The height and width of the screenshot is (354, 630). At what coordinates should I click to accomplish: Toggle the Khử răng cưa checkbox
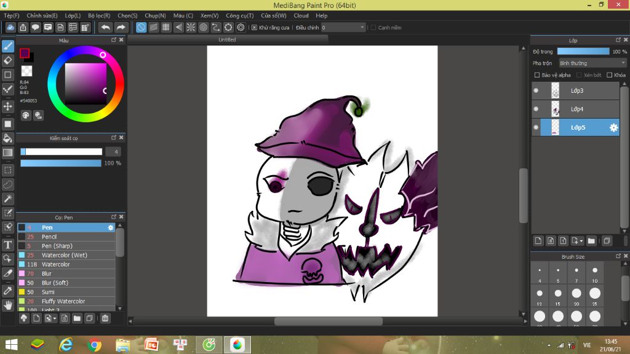click(254, 28)
